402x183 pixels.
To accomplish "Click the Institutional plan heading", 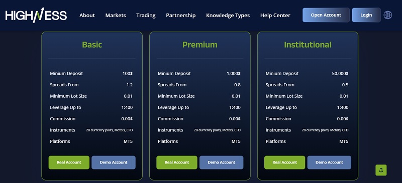I will [308, 45].
